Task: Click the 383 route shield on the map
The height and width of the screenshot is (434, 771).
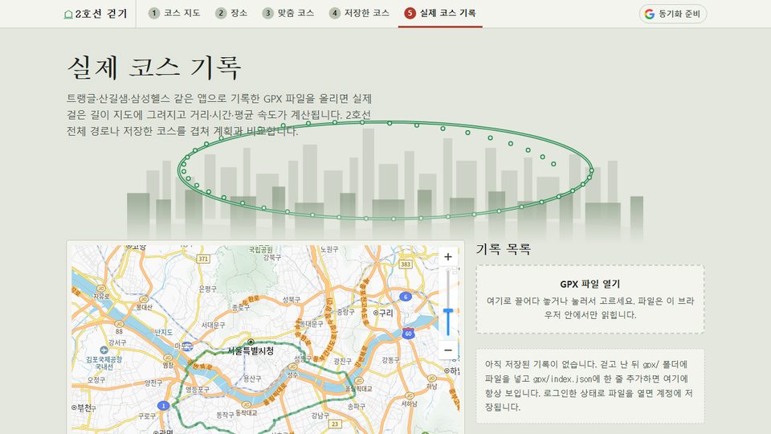Action: coord(405,264)
